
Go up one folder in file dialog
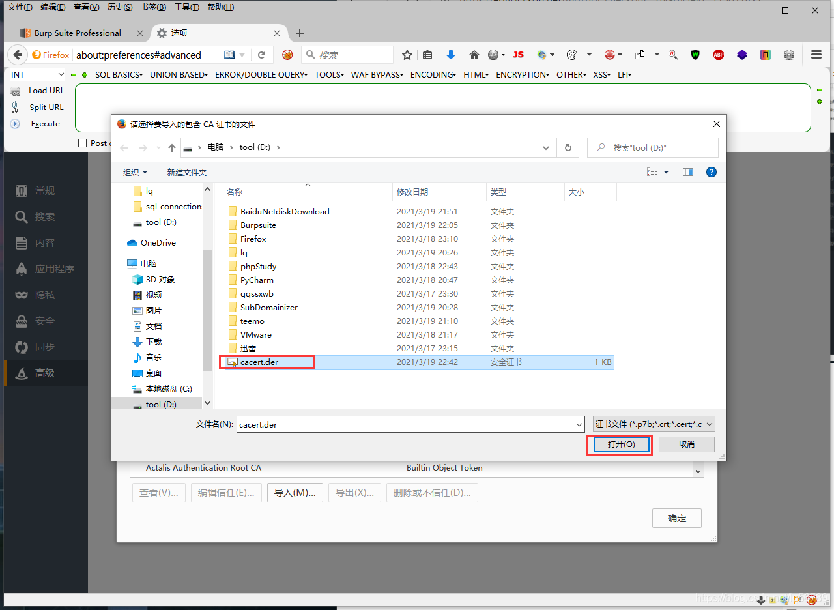pos(172,148)
